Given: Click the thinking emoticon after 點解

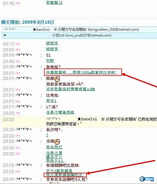Looking at the screenshot, I should [57, 79].
